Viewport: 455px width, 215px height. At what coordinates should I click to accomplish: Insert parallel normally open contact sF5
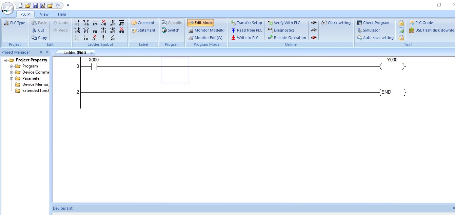[77, 30]
